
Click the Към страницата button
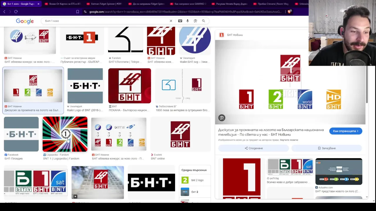coord(346,131)
